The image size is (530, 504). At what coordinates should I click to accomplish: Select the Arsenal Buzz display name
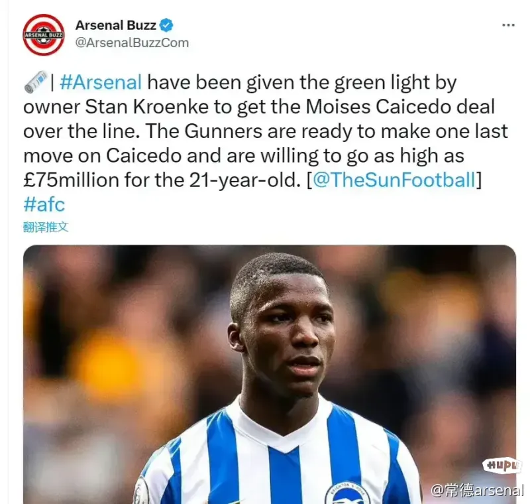115,25
